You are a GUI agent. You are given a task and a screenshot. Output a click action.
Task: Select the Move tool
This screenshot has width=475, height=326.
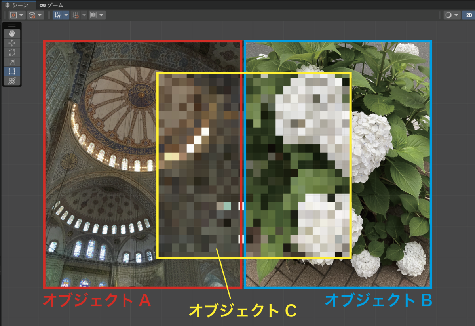12,43
